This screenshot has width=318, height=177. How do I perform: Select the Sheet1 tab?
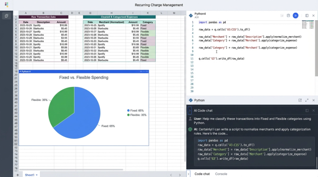[x=30, y=175]
